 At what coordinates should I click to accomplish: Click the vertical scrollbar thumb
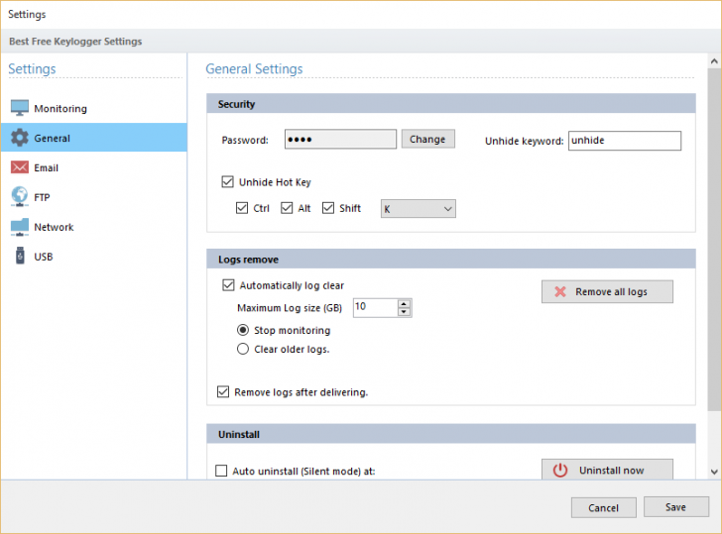click(x=714, y=239)
